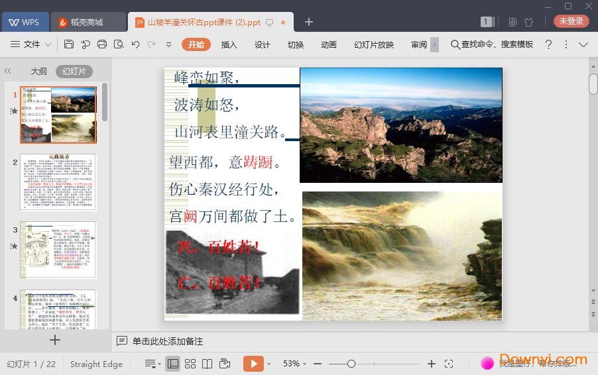Click the 查找命令、搜索模板 search box
Image resolution: width=598 pixels, height=375 pixels.
[x=492, y=44]
